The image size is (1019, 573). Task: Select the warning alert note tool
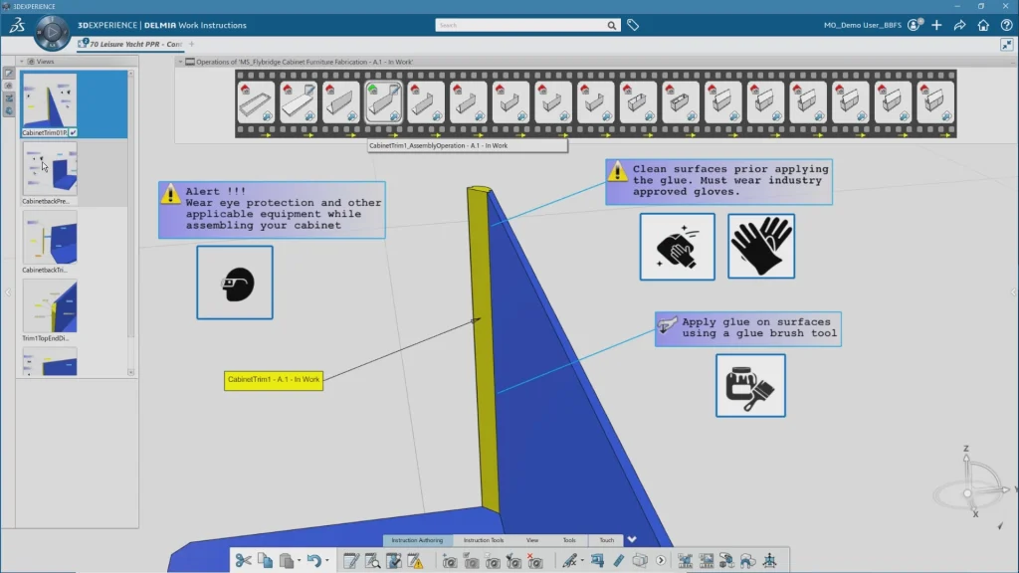click(415, 561)
